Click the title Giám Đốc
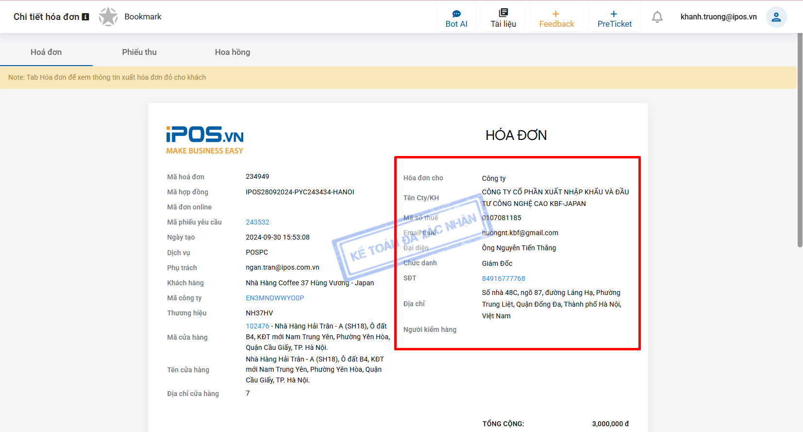 (497, 263)
